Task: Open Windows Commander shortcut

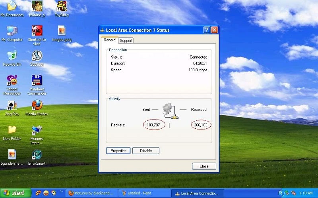Action: tap(37, 81)
